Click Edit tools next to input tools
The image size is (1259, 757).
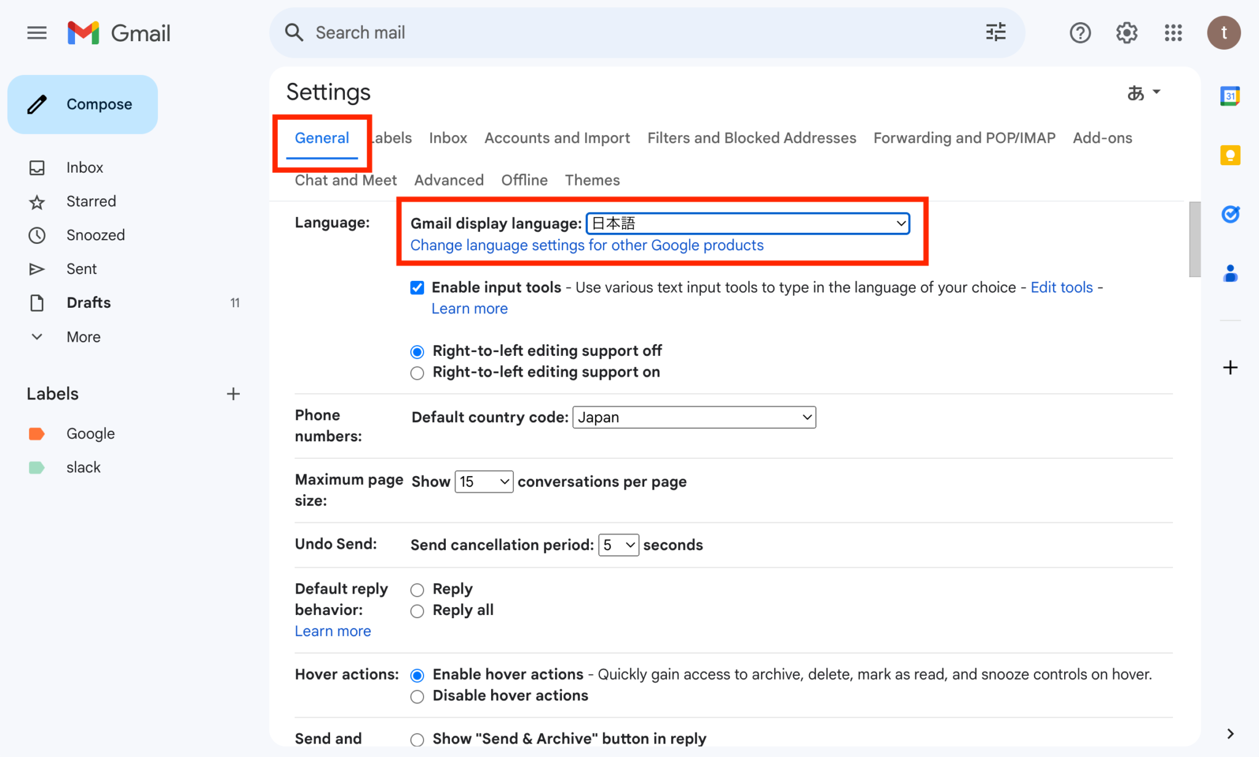[x=1062, y=287]
